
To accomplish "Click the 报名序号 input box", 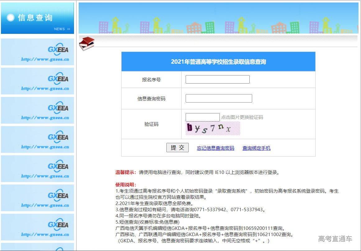I will point(217,79).
